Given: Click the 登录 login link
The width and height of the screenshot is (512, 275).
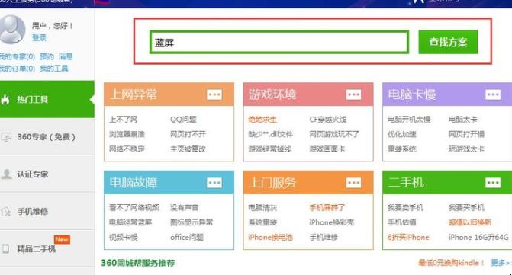Looking at the screenshot, I should [39, 38].
